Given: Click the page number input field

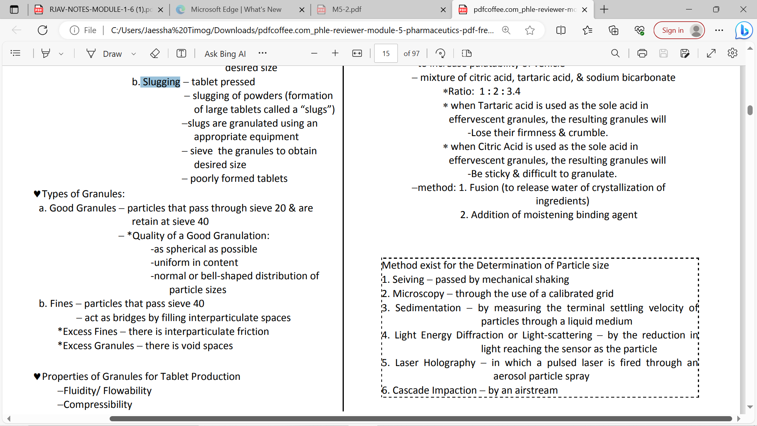Looking at the screenshot, I should tap(386, 53).
